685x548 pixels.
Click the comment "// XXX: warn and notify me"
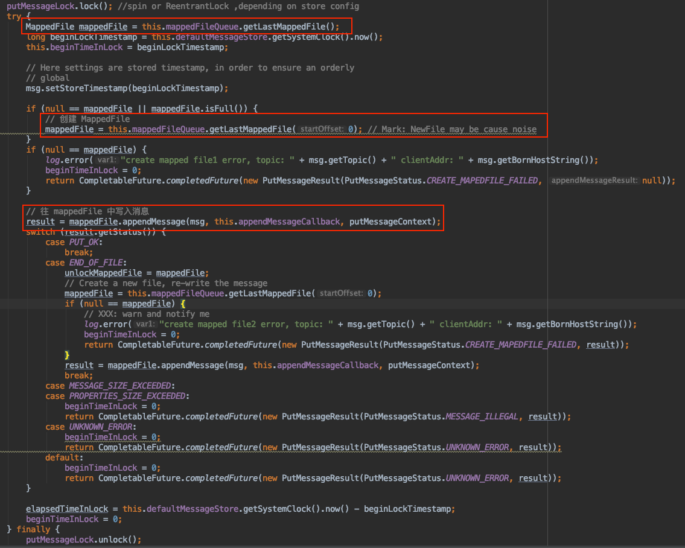click(x=146, y=314)
